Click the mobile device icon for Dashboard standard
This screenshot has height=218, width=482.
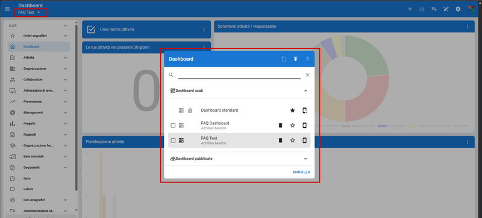[305, 111]
